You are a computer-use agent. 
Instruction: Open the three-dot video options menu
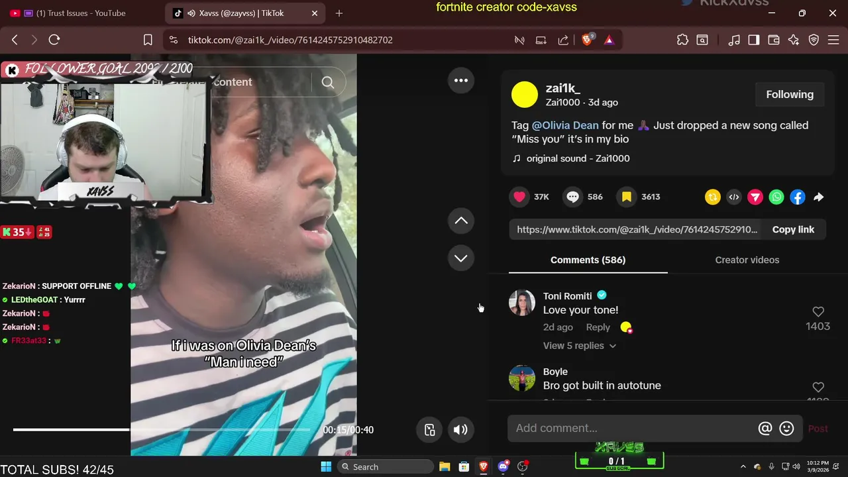click(461, 80)
